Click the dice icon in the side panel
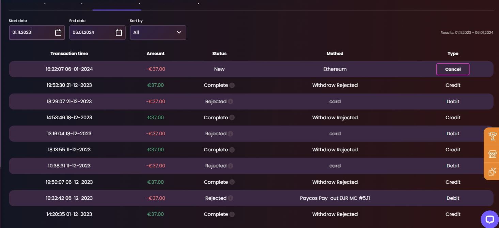The width and height of the screenshot is (499, 228). 492,171
